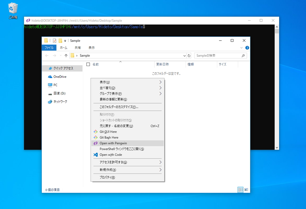
Task: Open the address bar history dropdown
Action: (x=185, y=56)
